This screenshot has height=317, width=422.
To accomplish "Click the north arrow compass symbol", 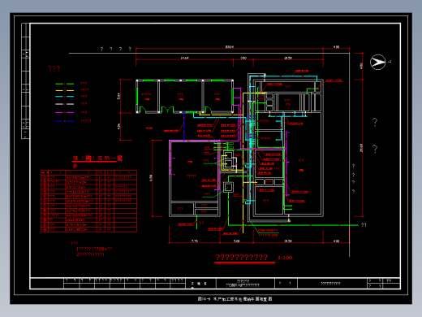I will [377, 62].
